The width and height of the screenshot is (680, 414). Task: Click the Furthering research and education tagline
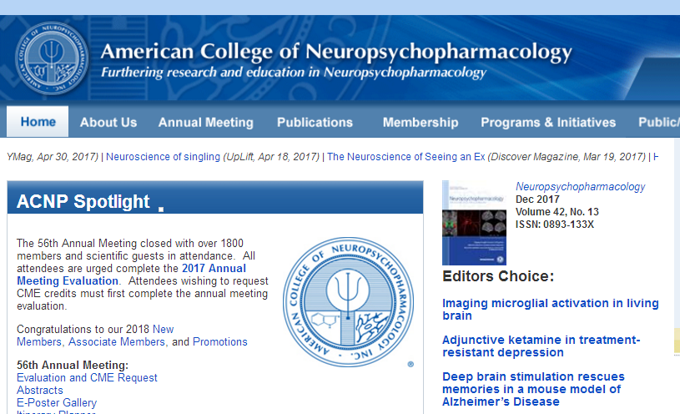pos(294,72)
